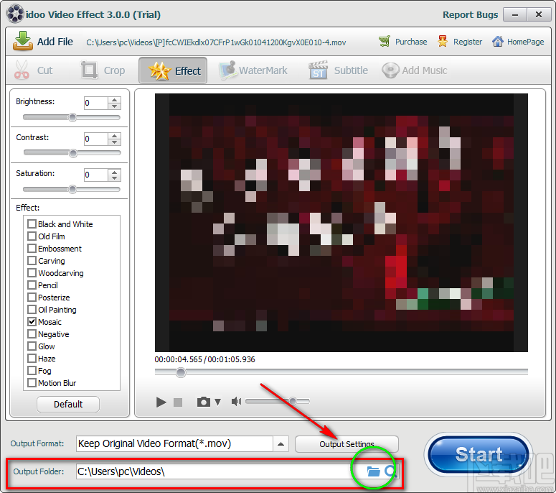556x493 pixels.
Task: Click the Add Music disc icon
Action: [x=390, y=70]
